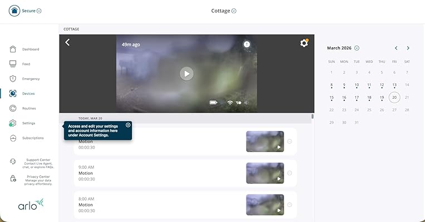Click the Wi-Fi signal icon
Screen dimensions: 425x222
click(x=230, y=103)
